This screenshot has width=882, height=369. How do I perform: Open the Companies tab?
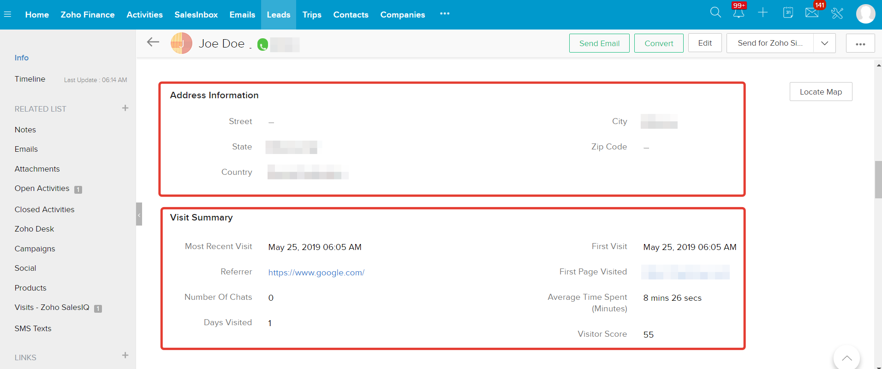(403, 15)
